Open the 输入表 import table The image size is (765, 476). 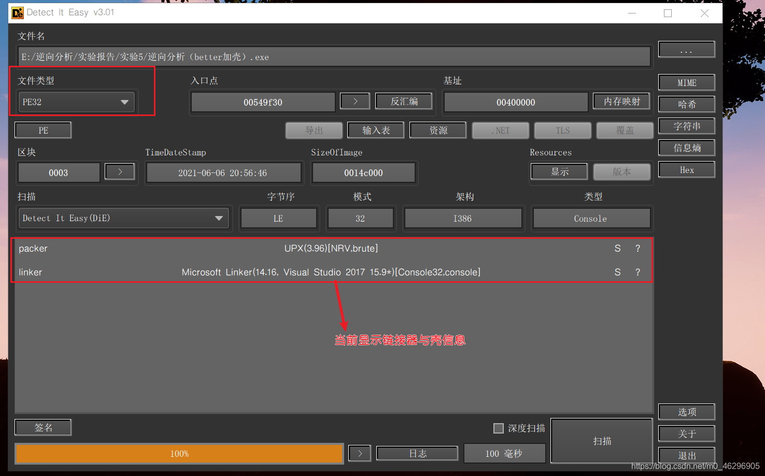(x=376, y=131)
